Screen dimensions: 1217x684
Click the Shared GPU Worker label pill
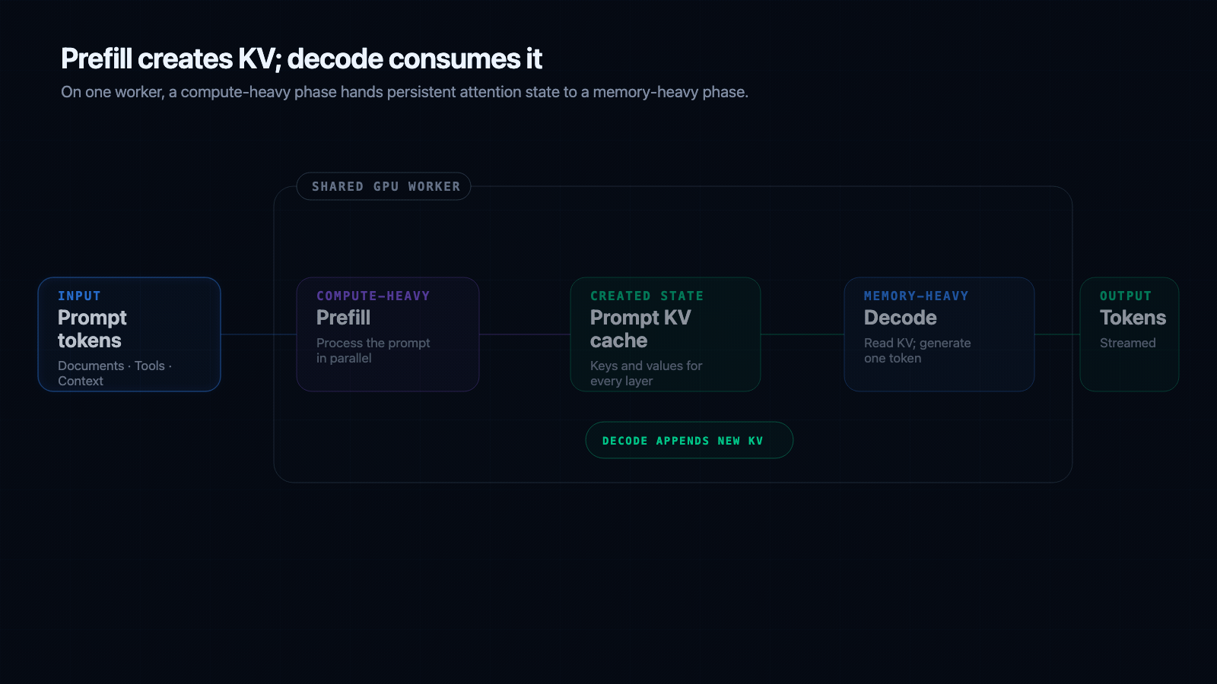[384, 186]
